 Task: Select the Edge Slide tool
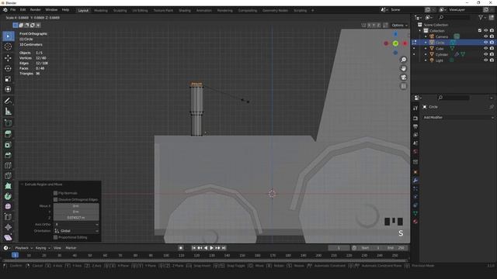click(8, 217)
